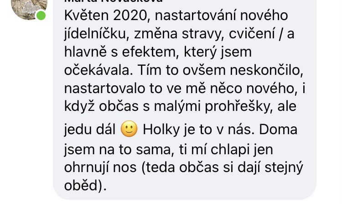The height and width of the screenshot is (204, 342).
Task: Click the phrase 'ohrnují nos'
Action: 100,167
